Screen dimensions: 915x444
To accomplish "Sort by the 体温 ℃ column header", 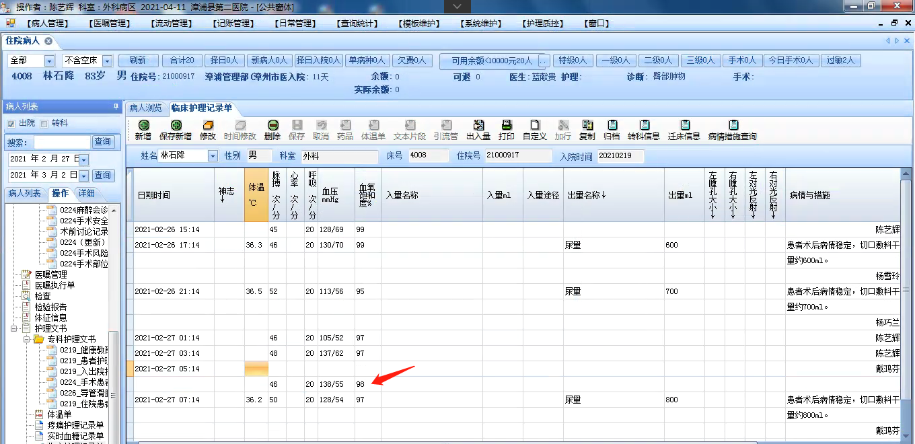I will [x=256, y=194].
